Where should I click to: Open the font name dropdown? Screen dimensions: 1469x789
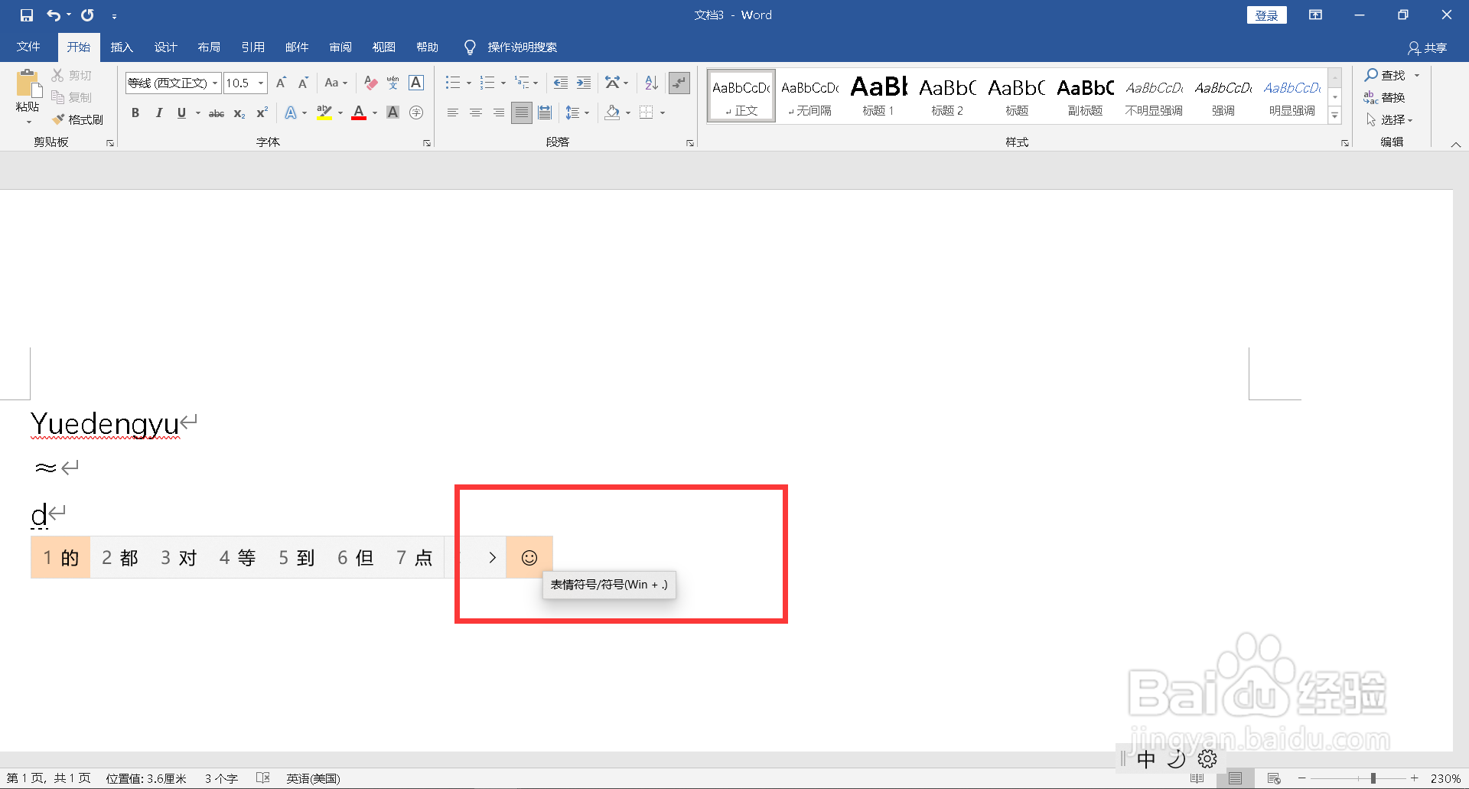pos(215,83)
